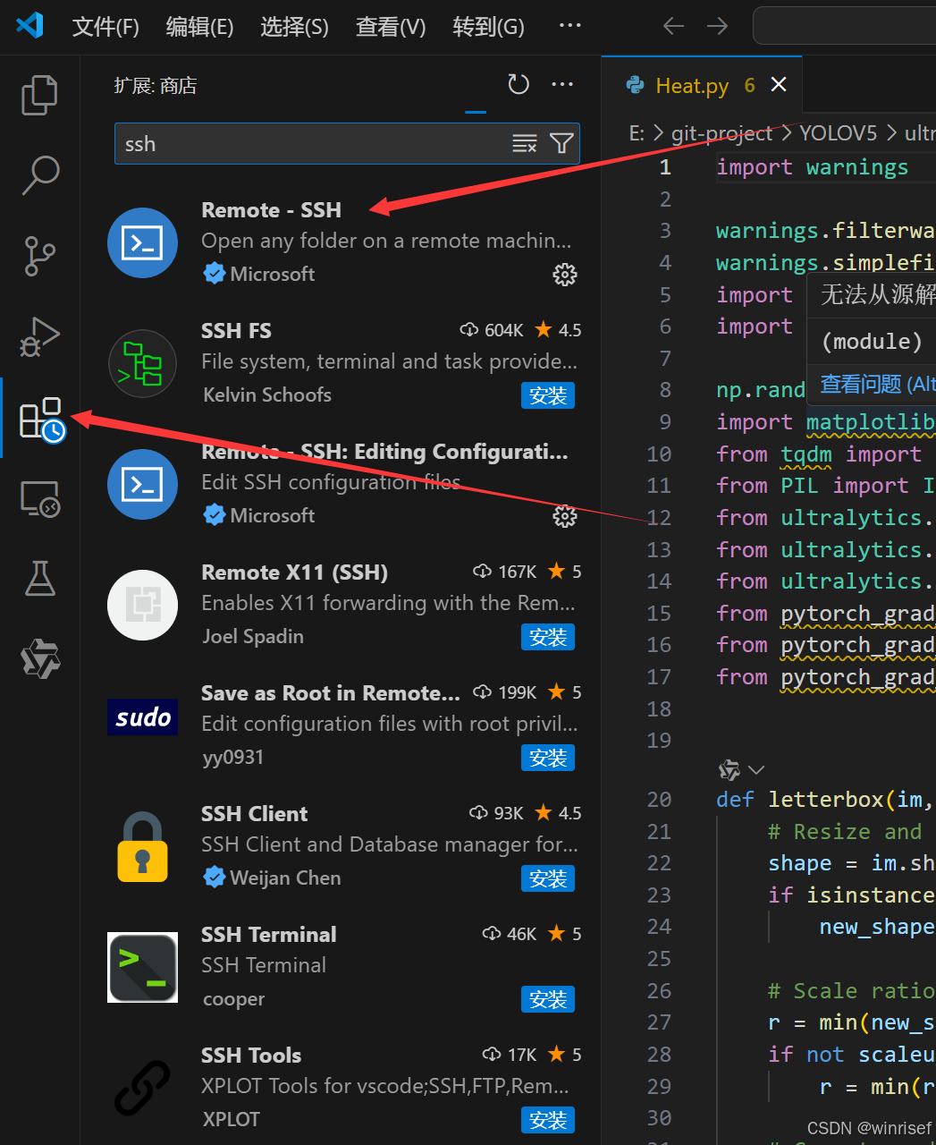Screen dimensions: 936x1145
Task: Click the E: breadcrumb segment
Action: 637,133
